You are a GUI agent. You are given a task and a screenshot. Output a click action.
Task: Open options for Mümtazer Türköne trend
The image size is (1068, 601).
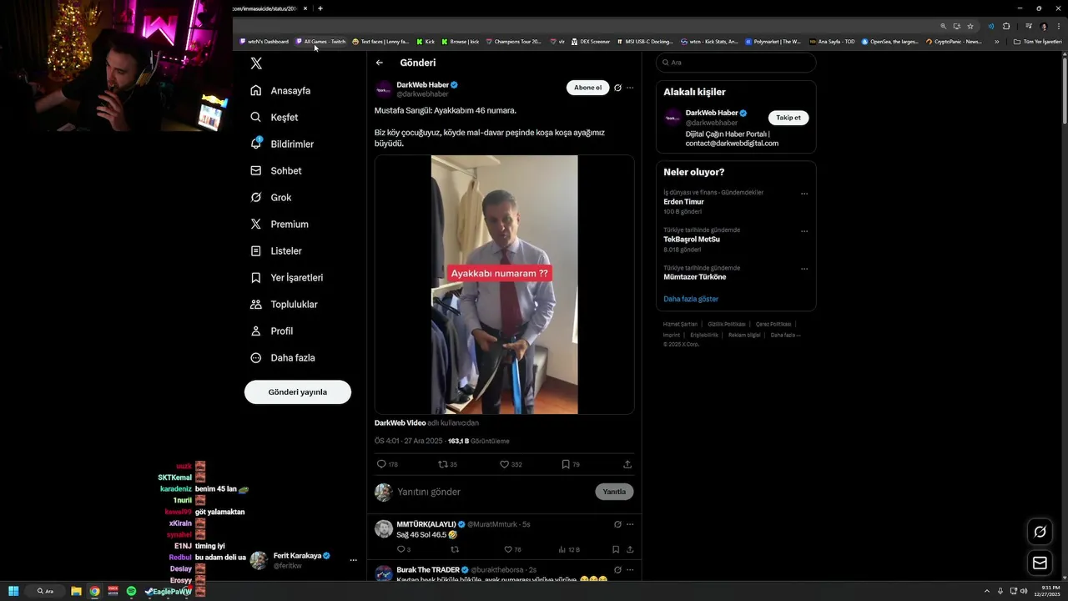coord(804,269)
